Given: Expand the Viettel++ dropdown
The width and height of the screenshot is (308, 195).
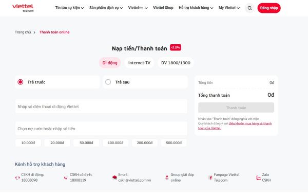Looking at the screenshot, I should point(138,8).
